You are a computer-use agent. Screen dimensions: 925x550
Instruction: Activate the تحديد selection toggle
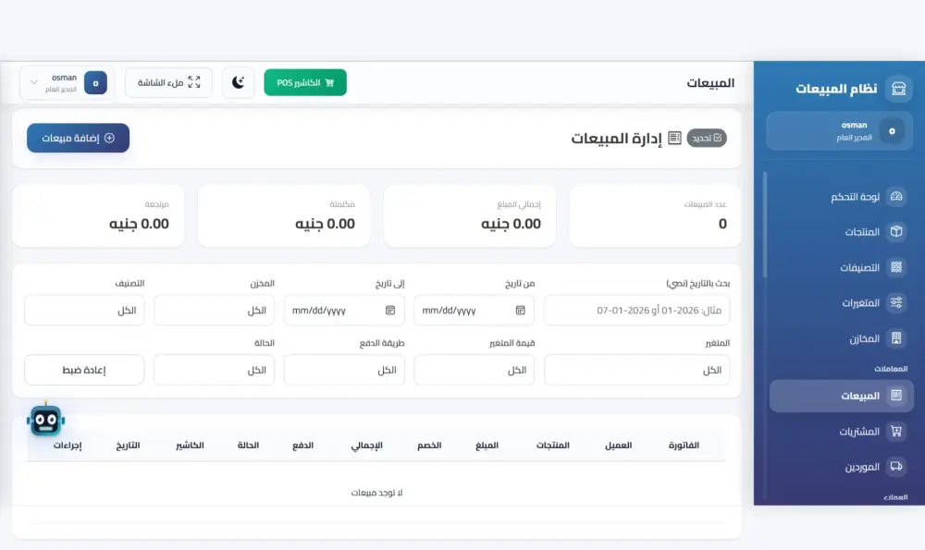tap(706, 136)
